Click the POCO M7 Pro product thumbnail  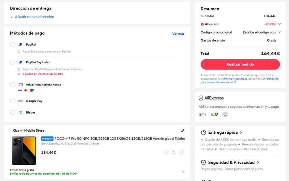coord(24,150)
